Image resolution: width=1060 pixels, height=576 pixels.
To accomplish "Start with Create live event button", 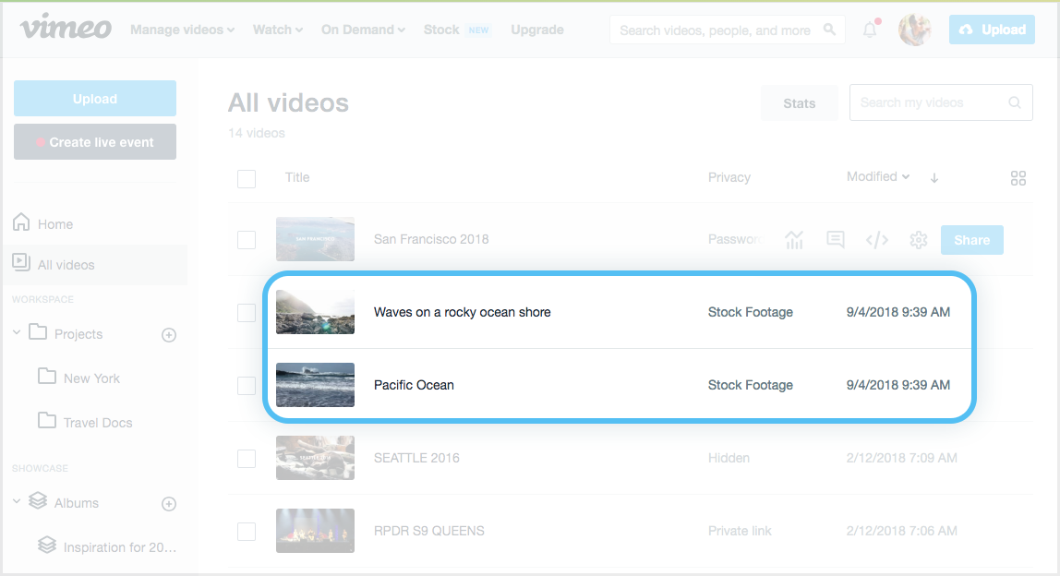I will [x=94, y=142].
